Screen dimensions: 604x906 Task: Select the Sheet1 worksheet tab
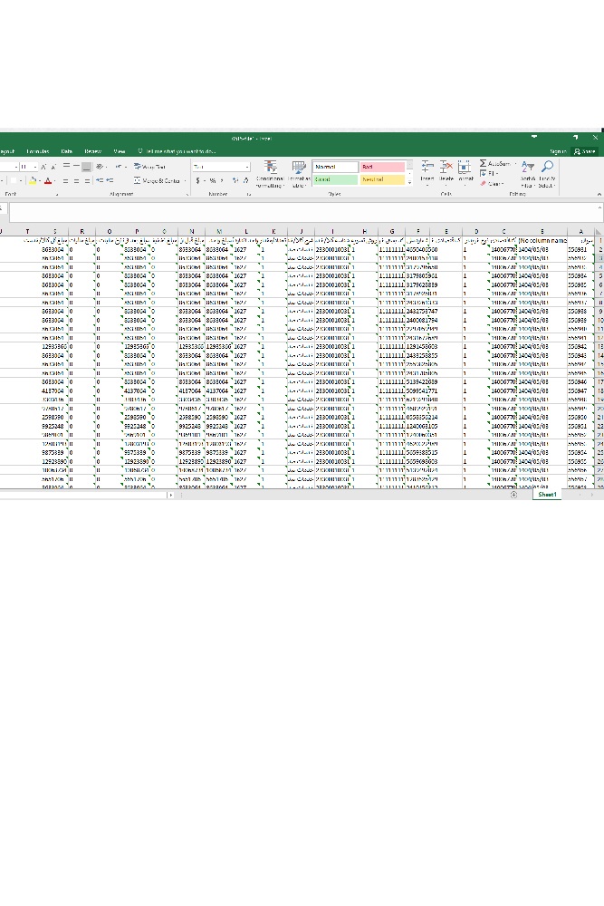pyautogui.click(x=547, y=495)
